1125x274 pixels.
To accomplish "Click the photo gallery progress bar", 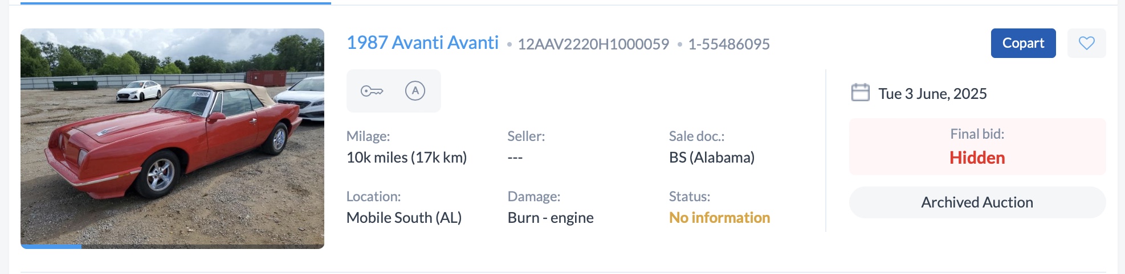I will pyautogui.click(x=172, y=246).
